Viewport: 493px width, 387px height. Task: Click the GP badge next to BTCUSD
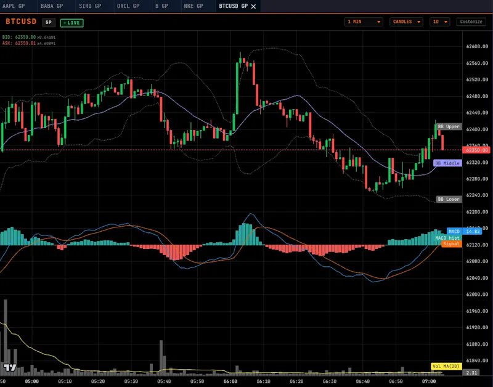click(x=49, y=23)
